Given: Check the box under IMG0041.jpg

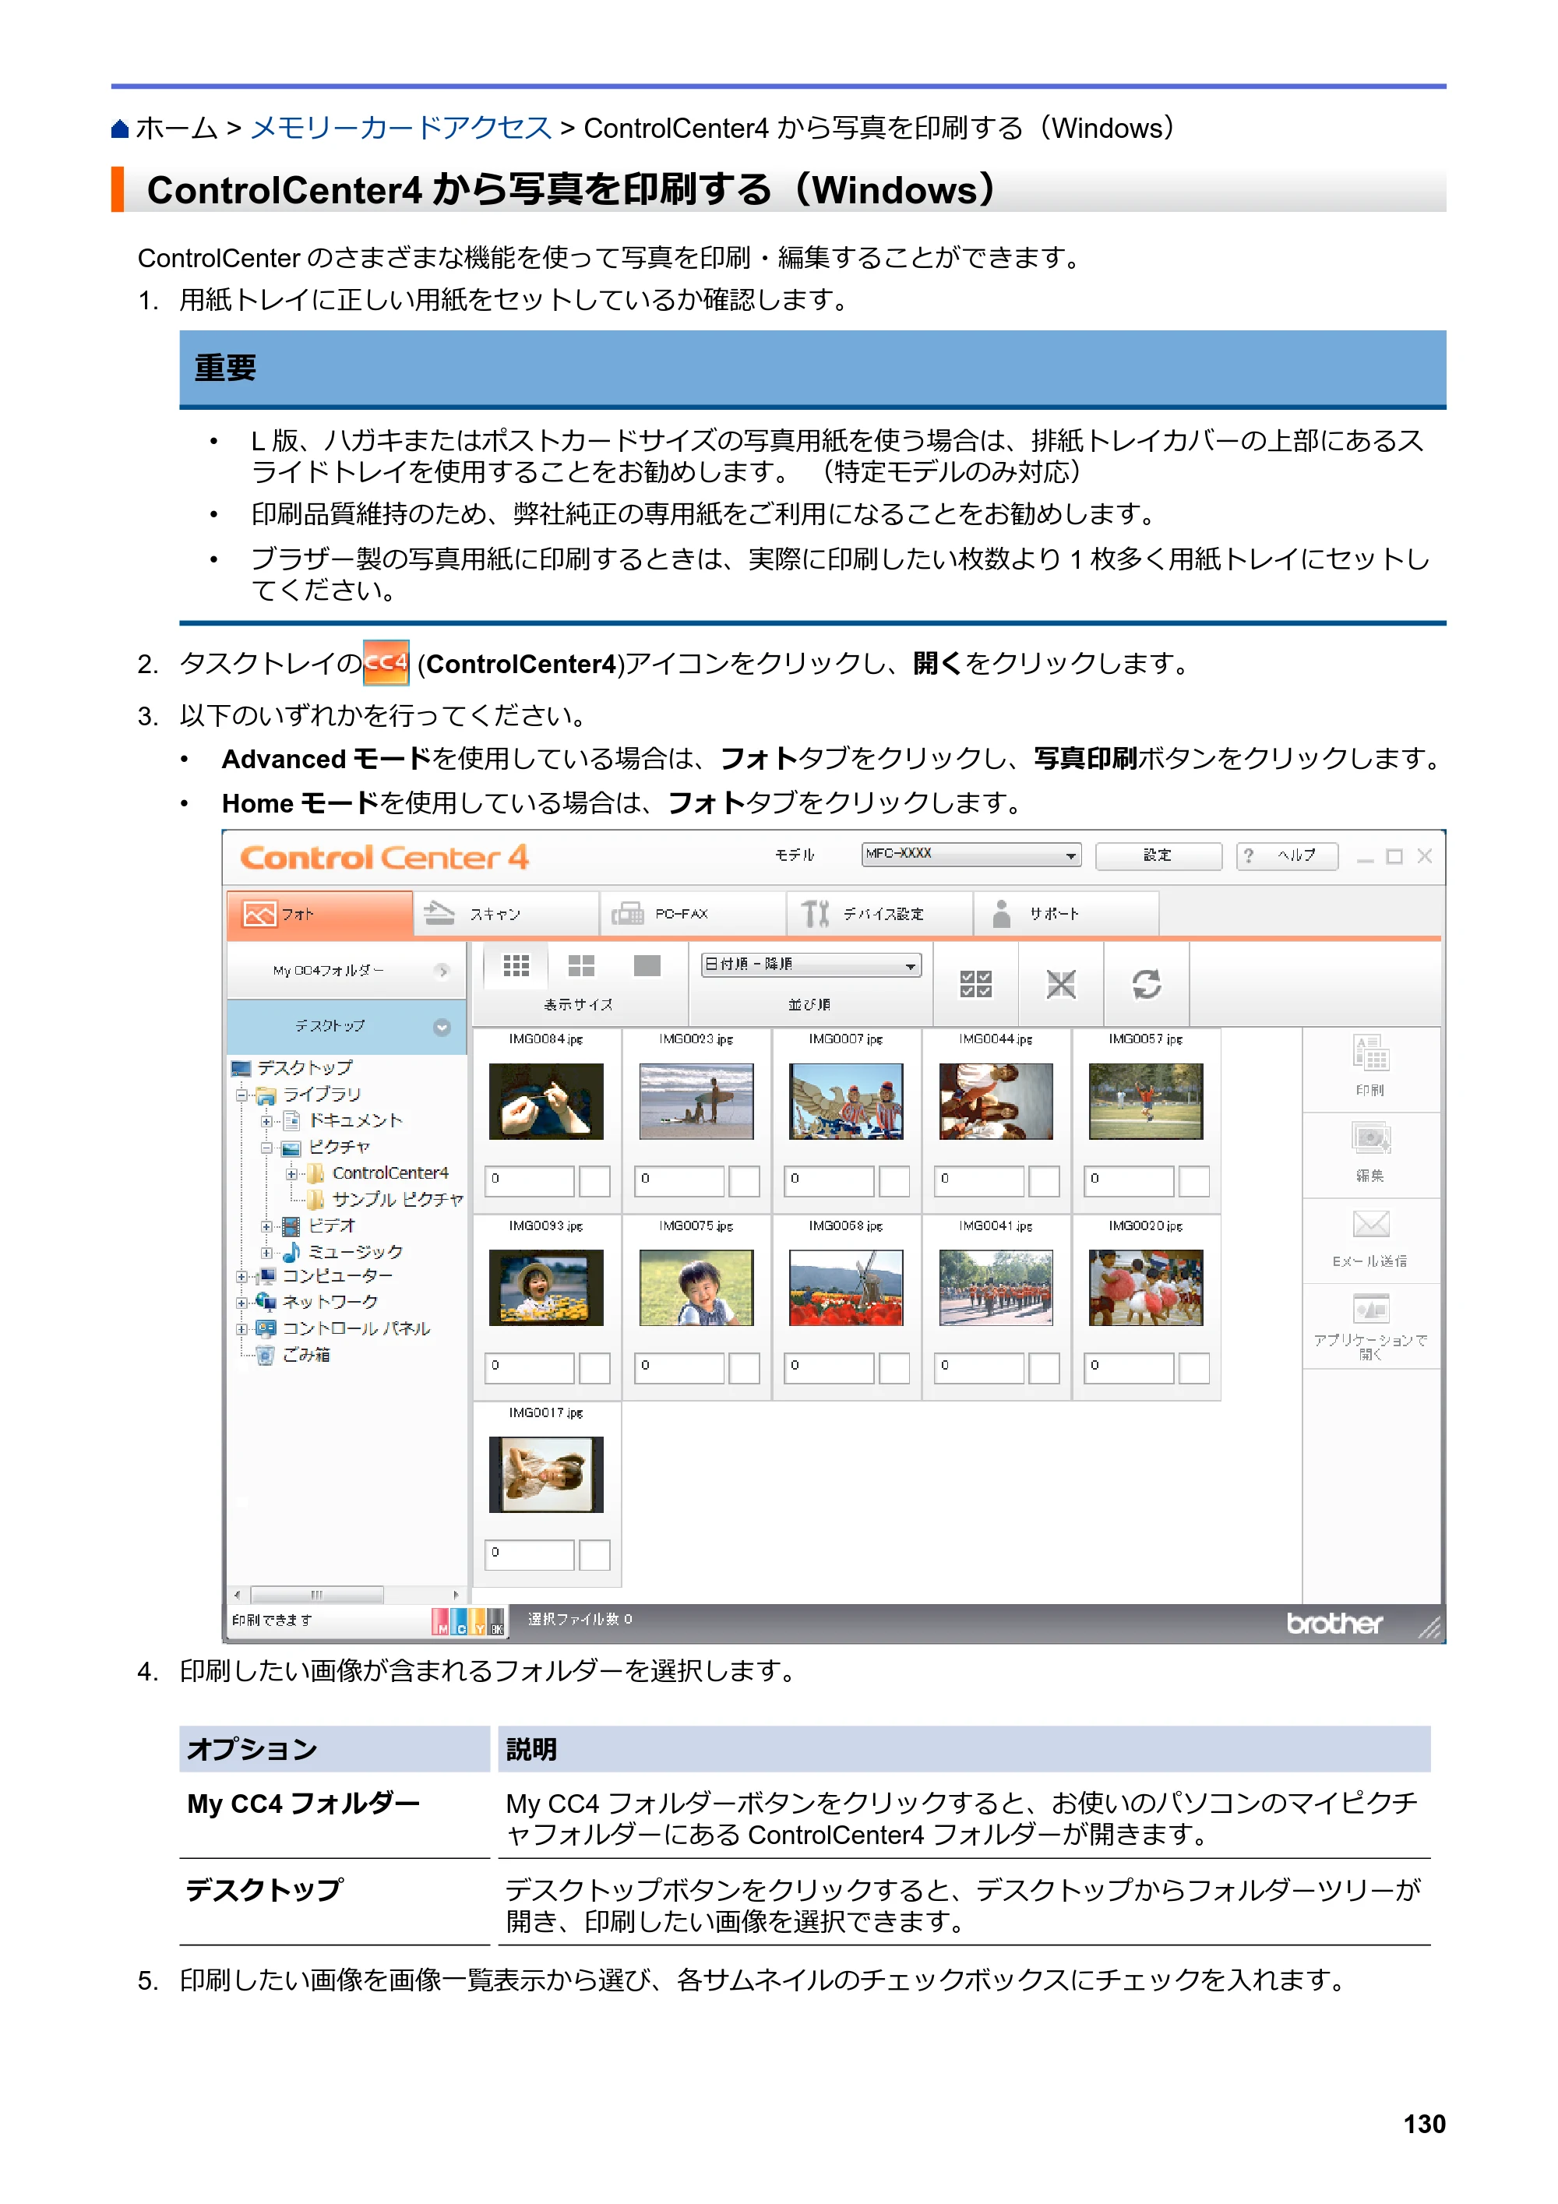Looking at the screenshot, I should (x=1045, y=1368).
